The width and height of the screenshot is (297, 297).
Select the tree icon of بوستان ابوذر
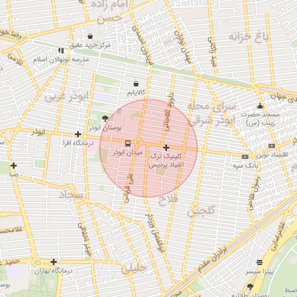[x=105, y=118]
